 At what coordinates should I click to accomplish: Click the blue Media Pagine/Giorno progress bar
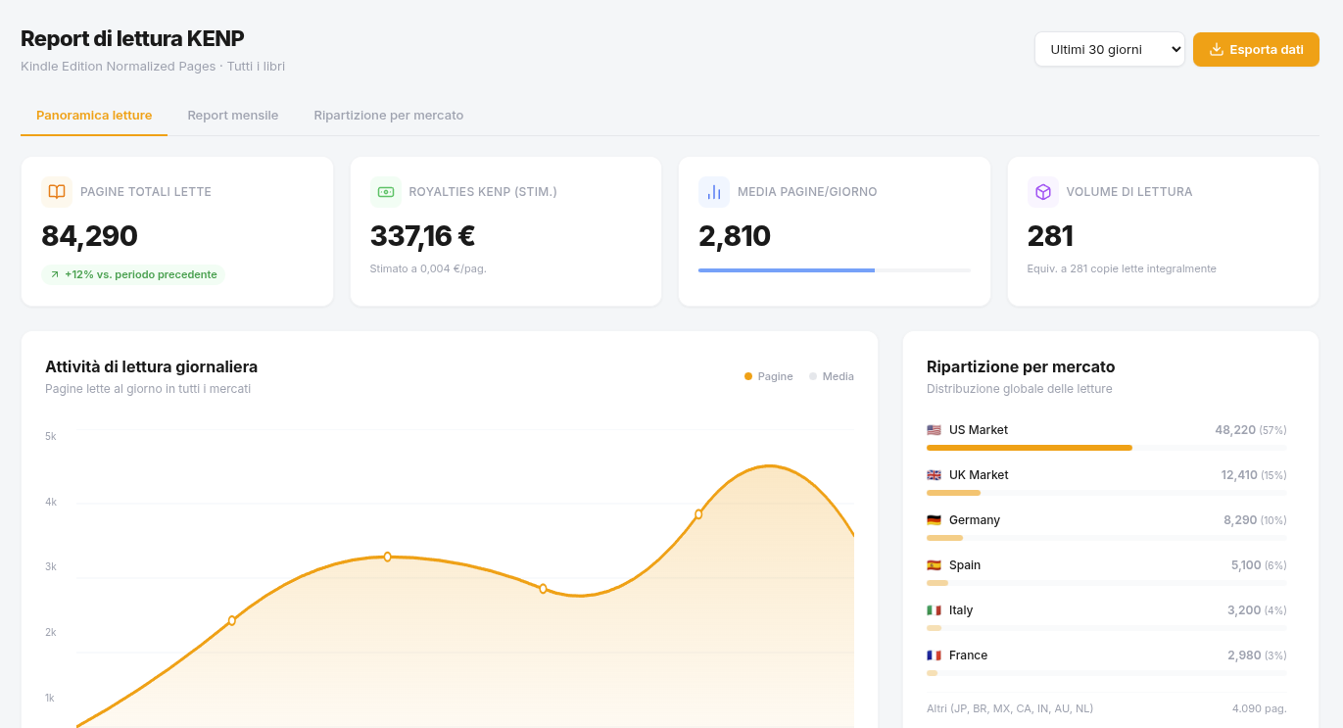tap(787, 270)
